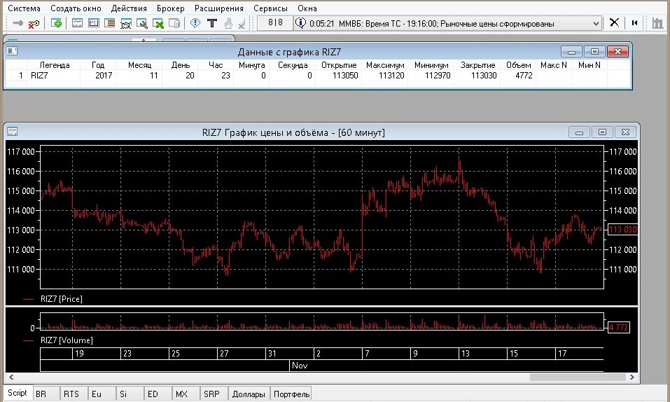This screenshot has height=402, width=670.
Task: Click the Закрытие column header
Action: [477, 65]
